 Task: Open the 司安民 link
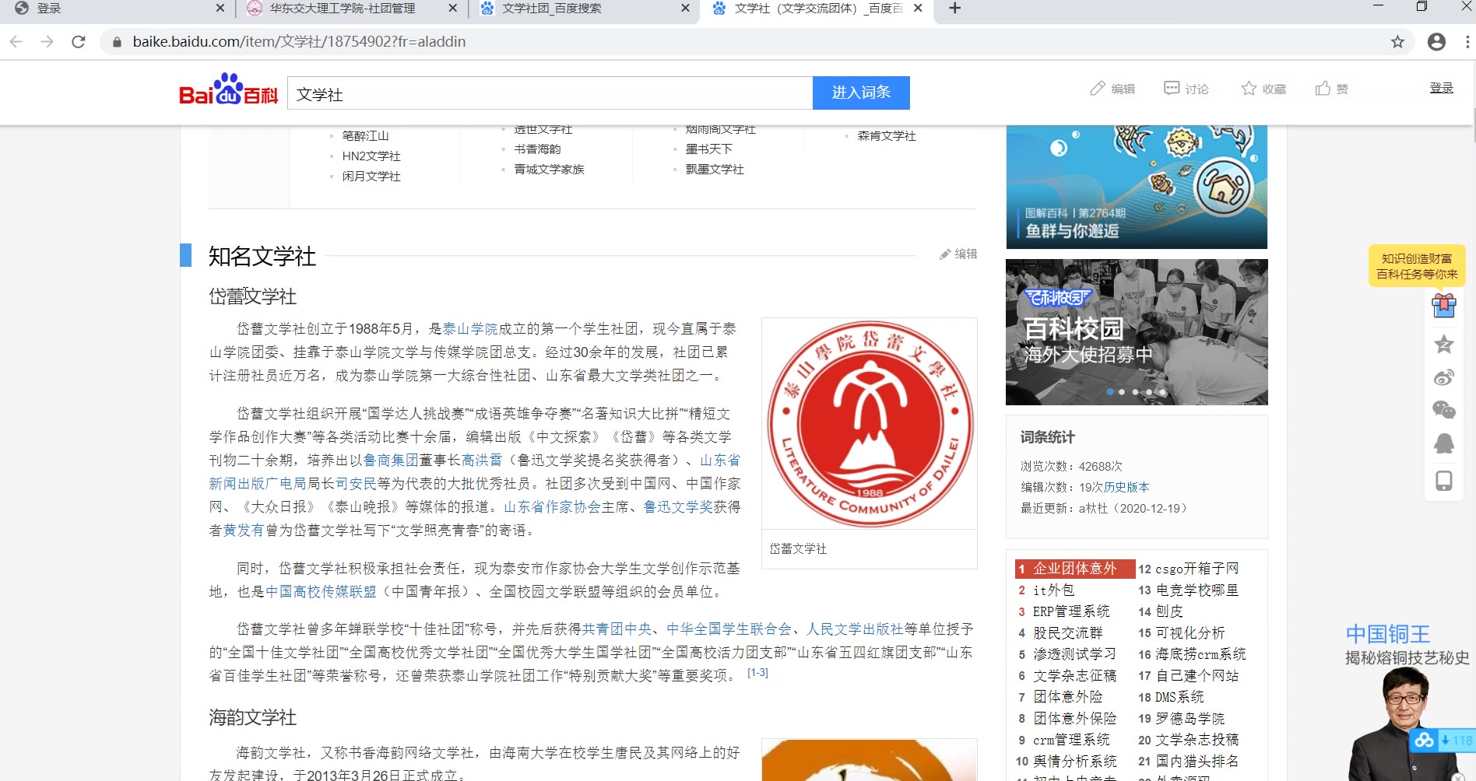pyautogui.click(x=356, y=484)
